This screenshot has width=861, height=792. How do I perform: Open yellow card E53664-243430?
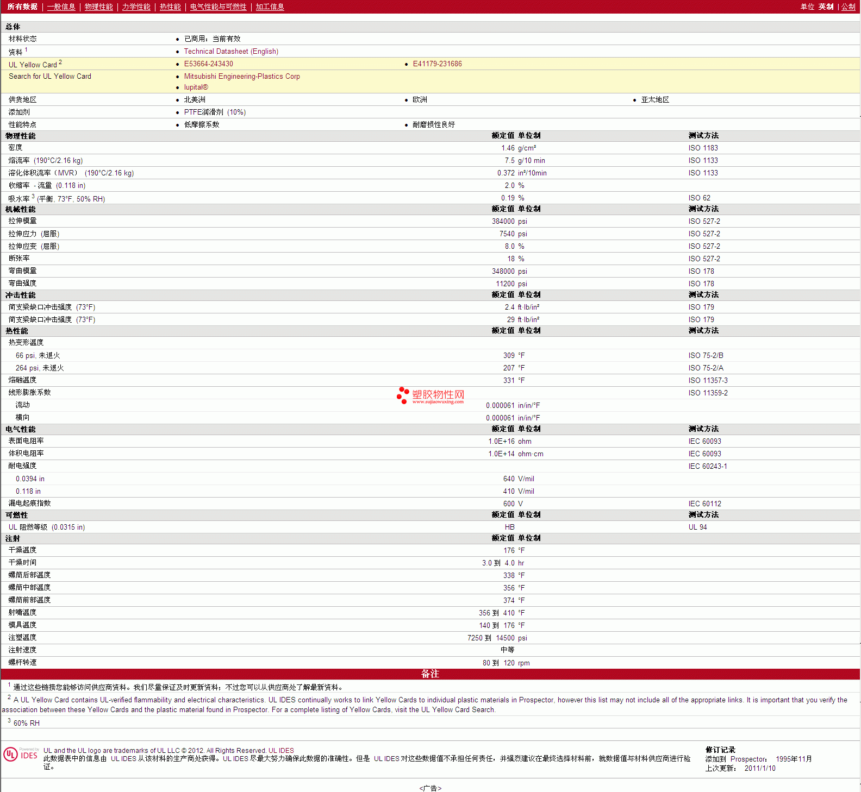[x=208, y=64]
